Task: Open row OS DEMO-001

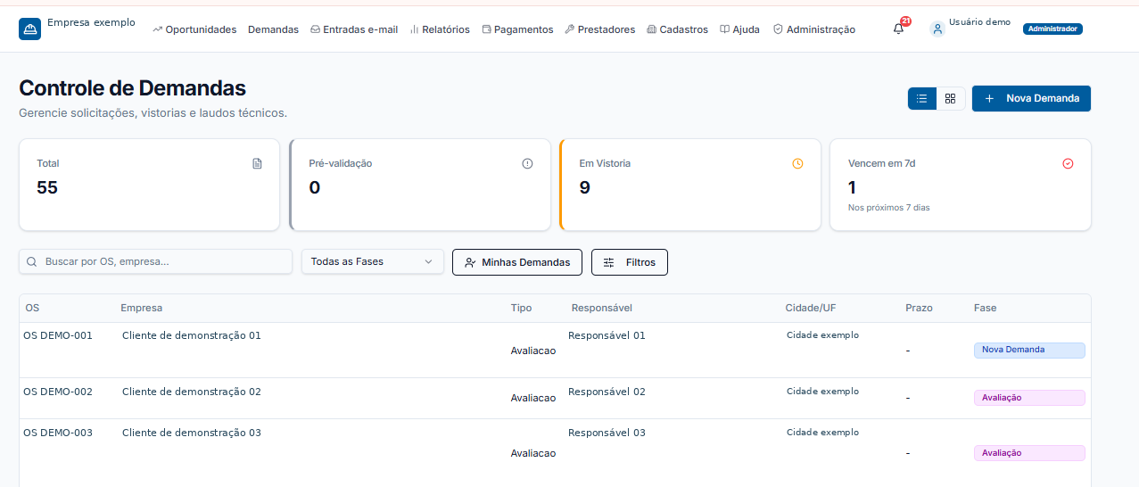Action: 555,350
